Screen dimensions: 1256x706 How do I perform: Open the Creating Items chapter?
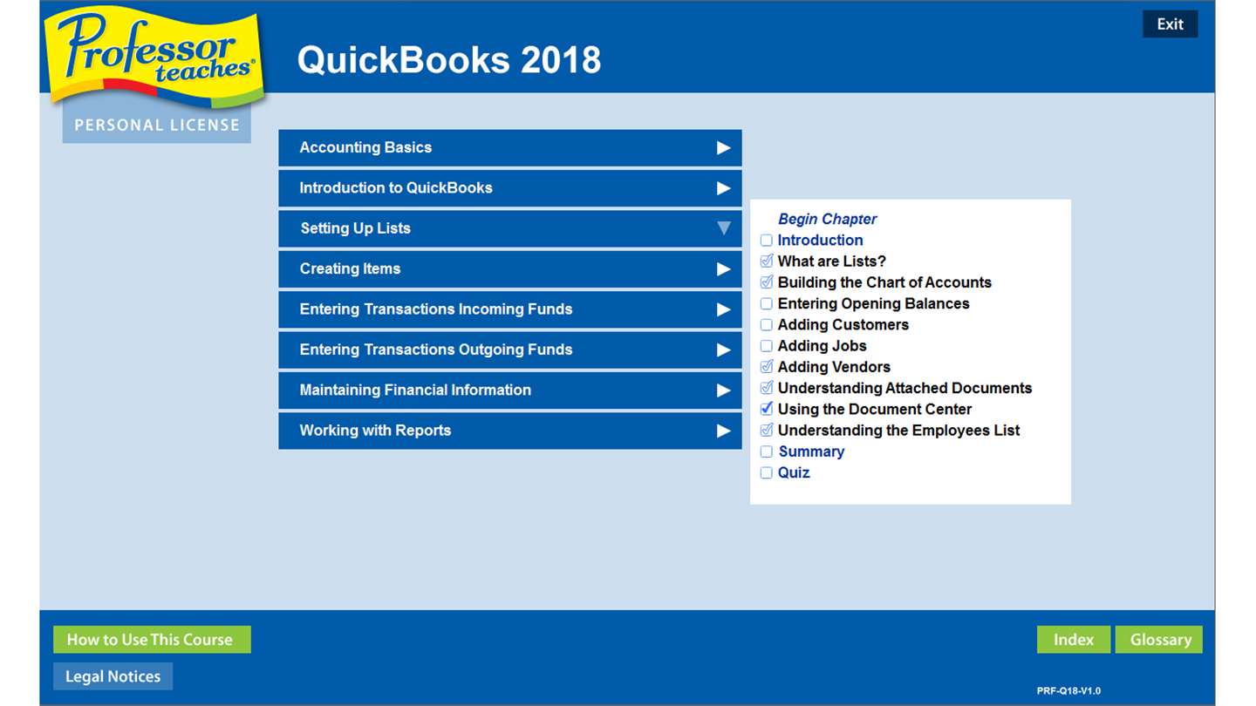510,269
